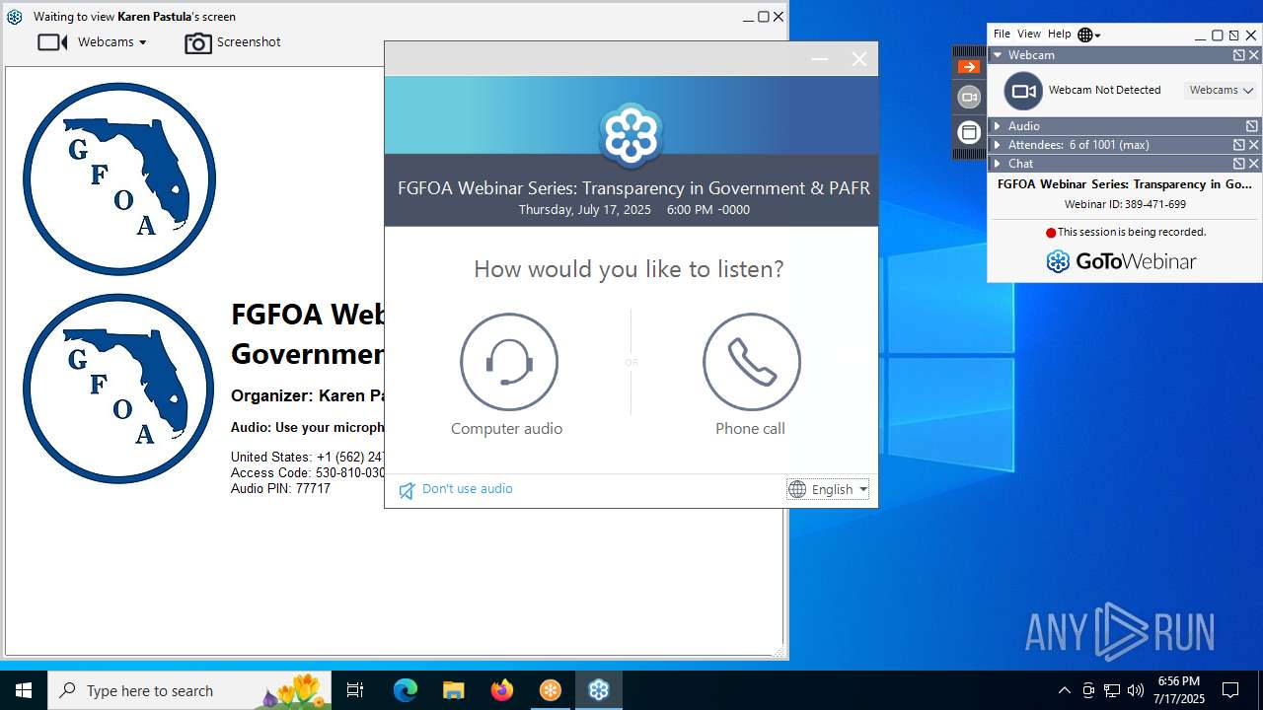Screen dimensions: 1263x710
Task: Expand the Chat pane
Action: (998, 164)
